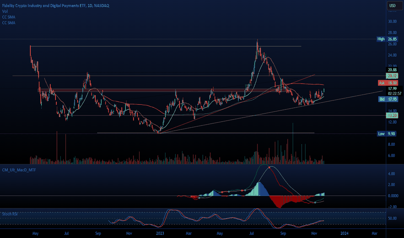Click the Bid 17.95 price tag
404x238 pixels.
pos(388,99)
